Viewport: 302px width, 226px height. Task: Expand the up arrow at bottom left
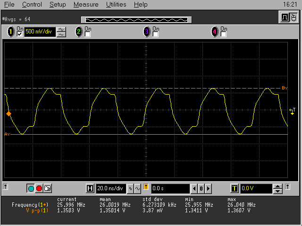pyautogui.click(x=5, y=187)
